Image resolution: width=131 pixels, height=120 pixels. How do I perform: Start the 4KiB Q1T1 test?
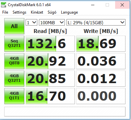(14, 96)
